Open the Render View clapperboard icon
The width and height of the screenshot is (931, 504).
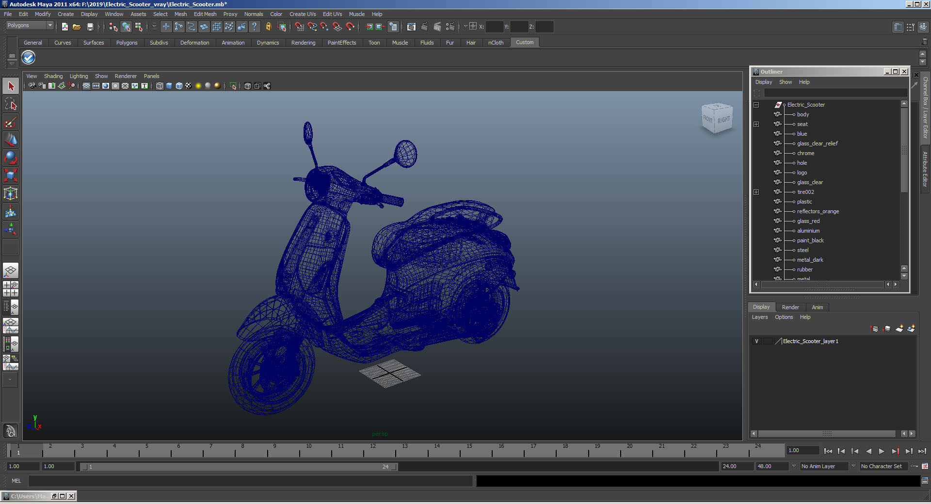pos(411,27)
